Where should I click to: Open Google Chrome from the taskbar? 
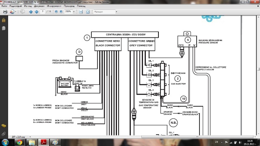[19, 142]
